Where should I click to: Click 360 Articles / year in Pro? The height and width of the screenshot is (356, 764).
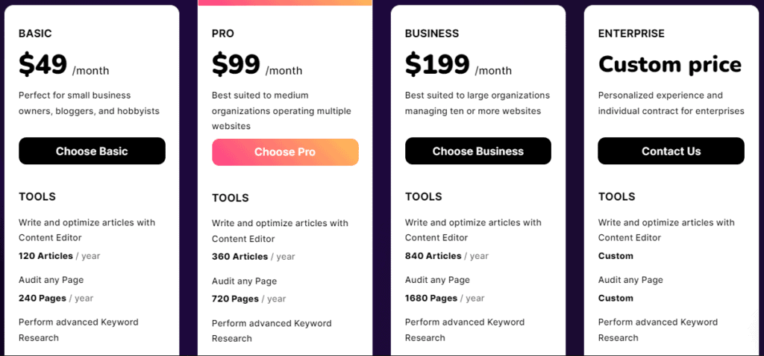coord(253,257)
